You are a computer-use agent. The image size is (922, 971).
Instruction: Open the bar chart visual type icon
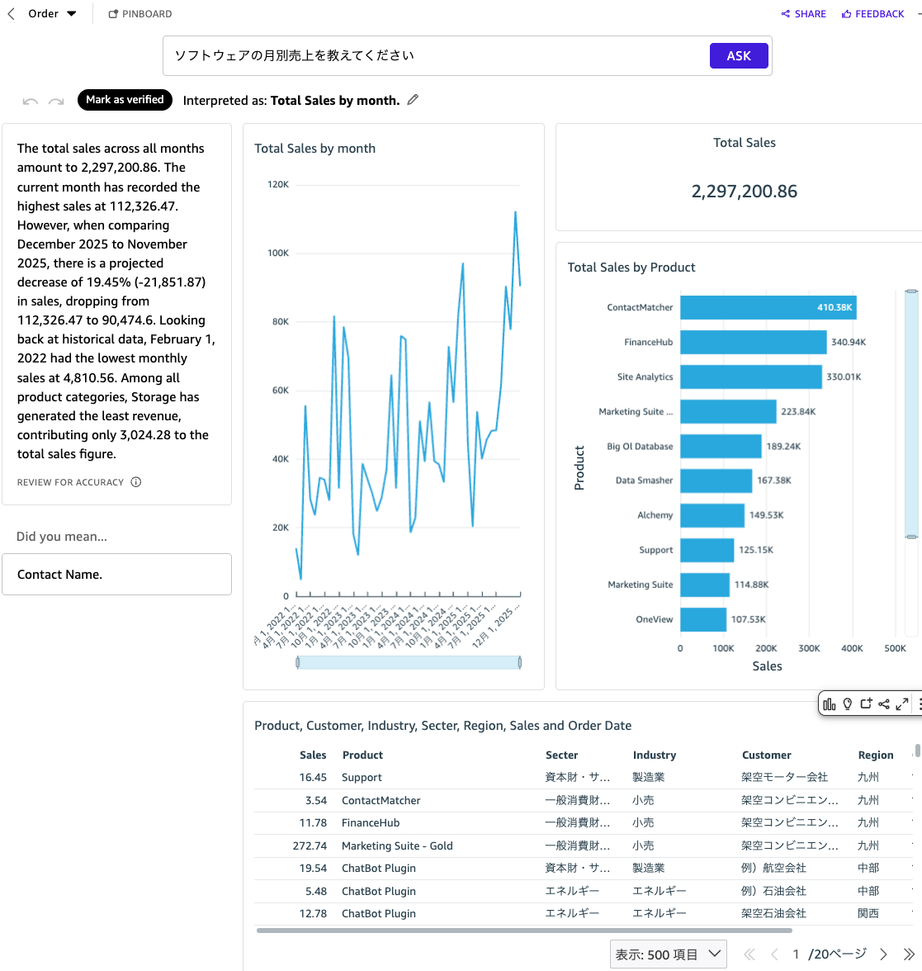coord(830,703)
